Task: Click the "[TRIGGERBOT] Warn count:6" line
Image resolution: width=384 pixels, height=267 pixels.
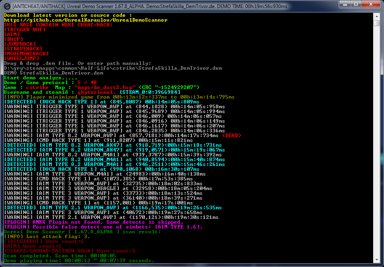Action: click(x=44, y=241)
